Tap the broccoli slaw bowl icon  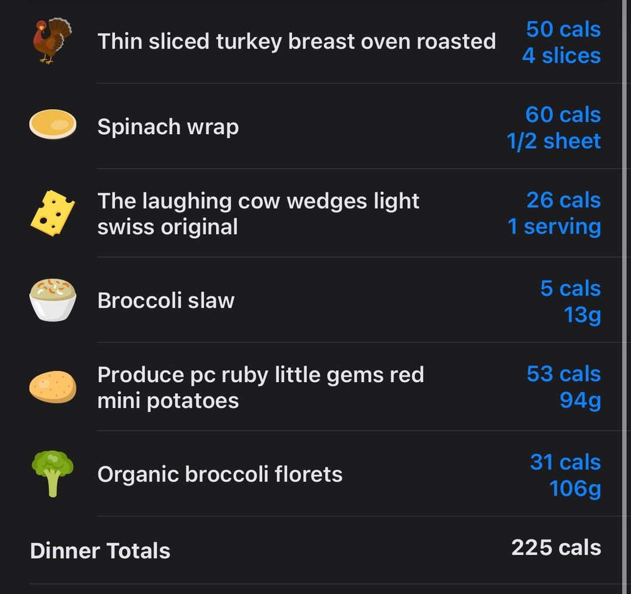pyautogui.click(x=53, y=300)
